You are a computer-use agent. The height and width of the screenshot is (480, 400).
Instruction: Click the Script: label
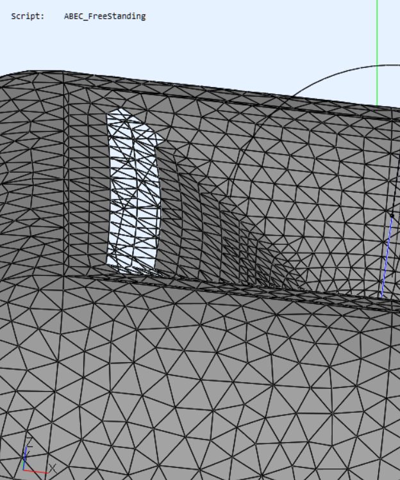(28, 16)
